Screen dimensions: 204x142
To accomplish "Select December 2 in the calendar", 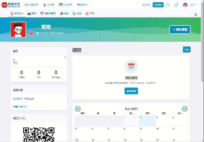I will click(147, 121).
